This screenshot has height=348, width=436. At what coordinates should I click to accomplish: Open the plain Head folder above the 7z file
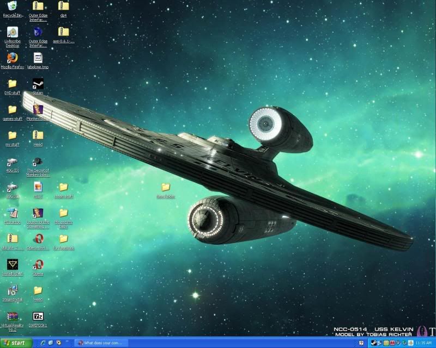(38, 293)
